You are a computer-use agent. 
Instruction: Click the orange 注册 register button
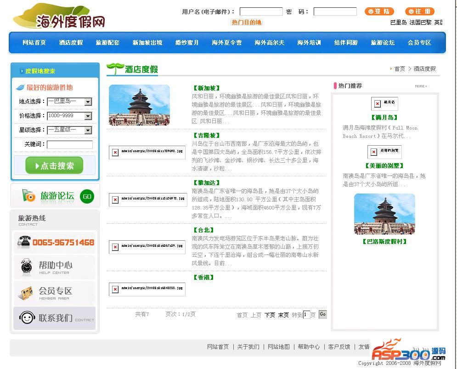(419, 11)
